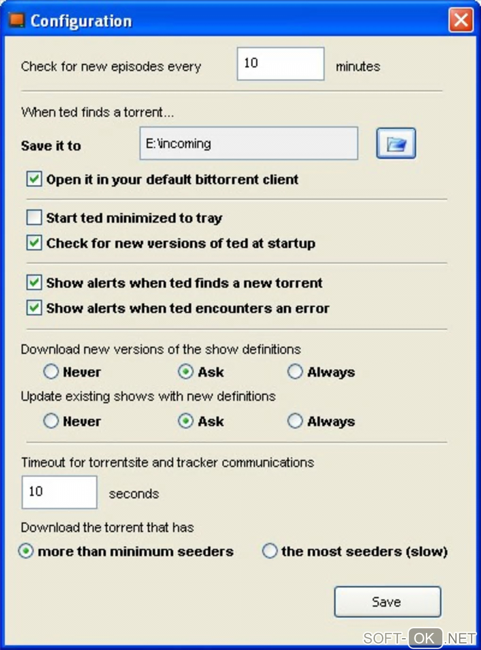Screen dimensions: 481x650
Task: Choose Always for updating existing shows
Action: tap(295, 421)
